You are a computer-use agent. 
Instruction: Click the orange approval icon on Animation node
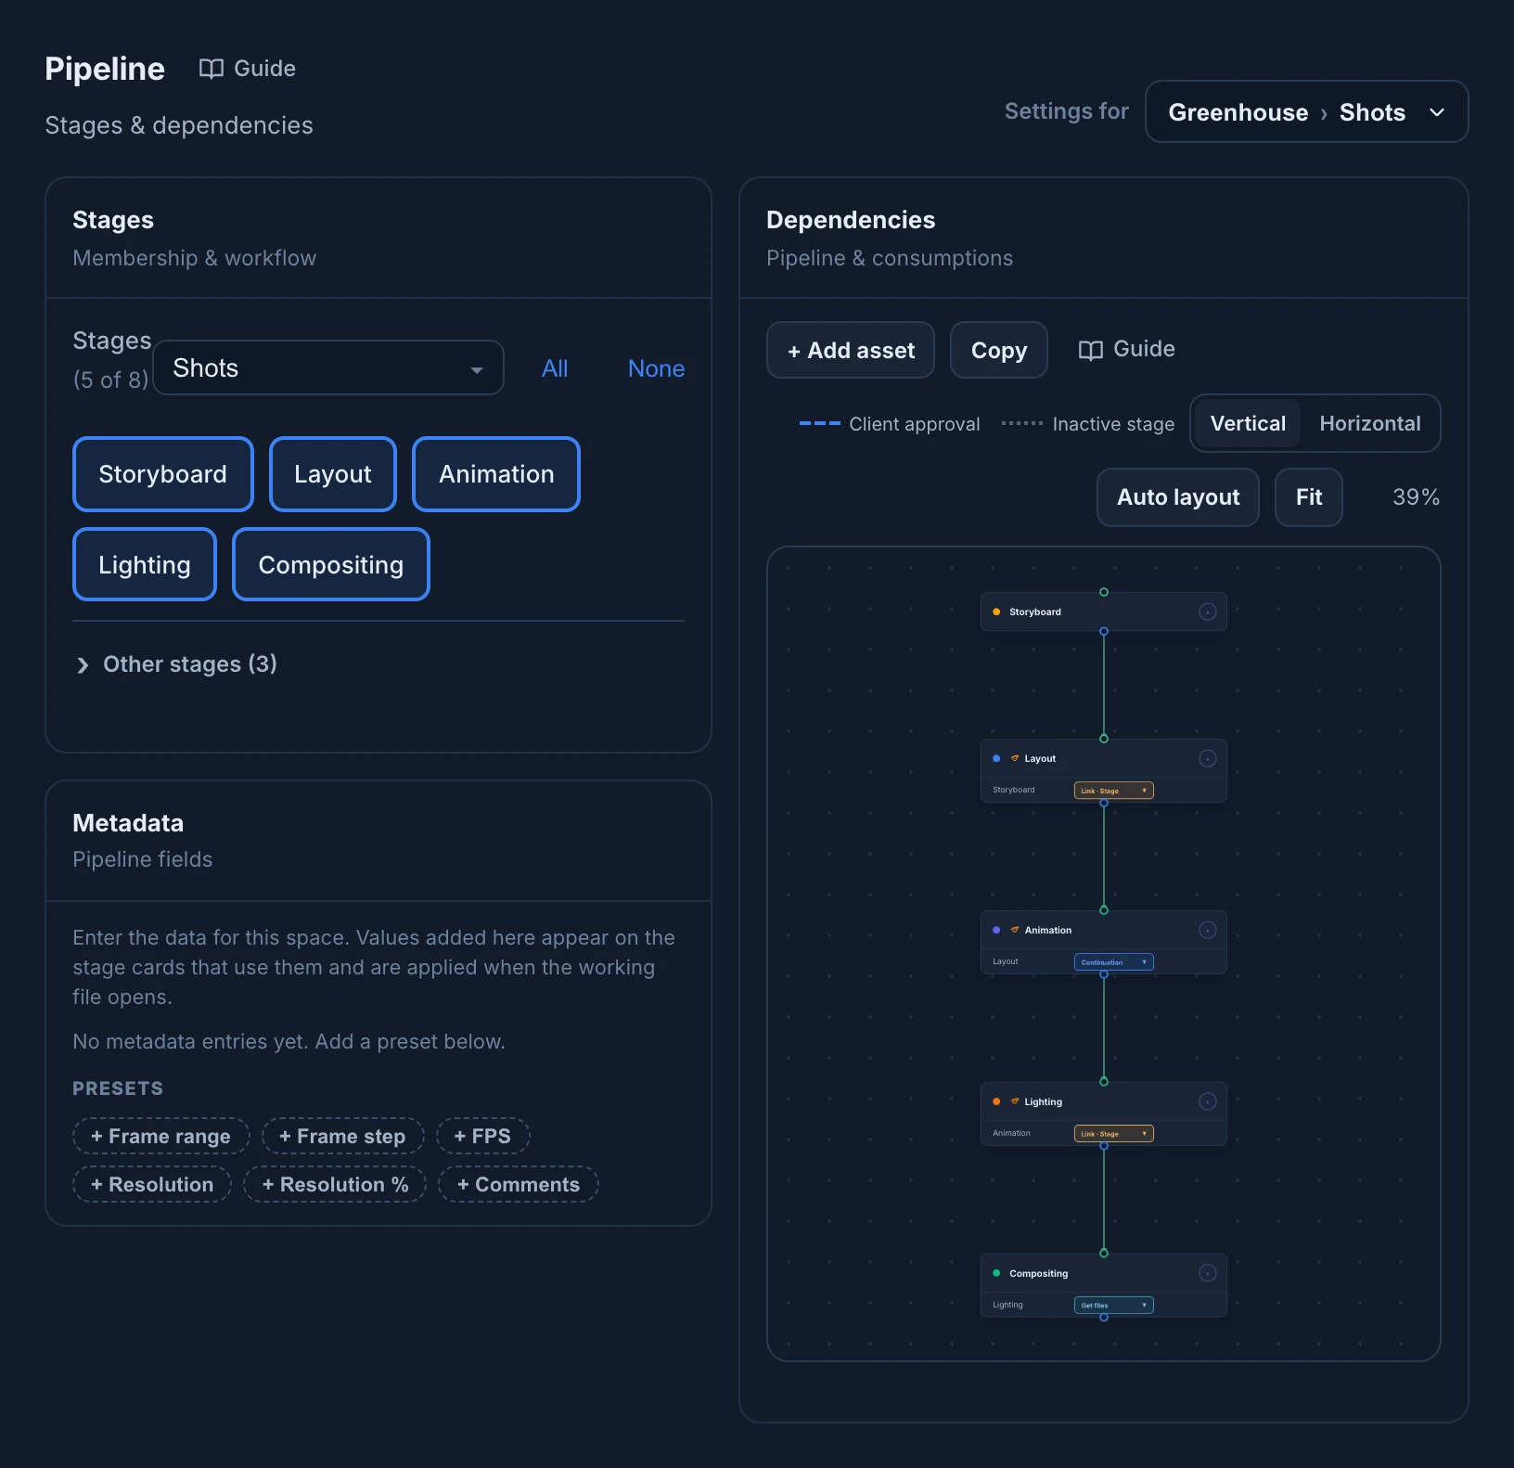pos(1015,930)
